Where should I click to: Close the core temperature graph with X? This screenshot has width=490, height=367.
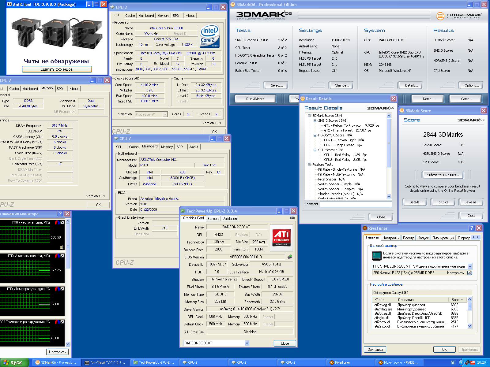tap(62, 289)
